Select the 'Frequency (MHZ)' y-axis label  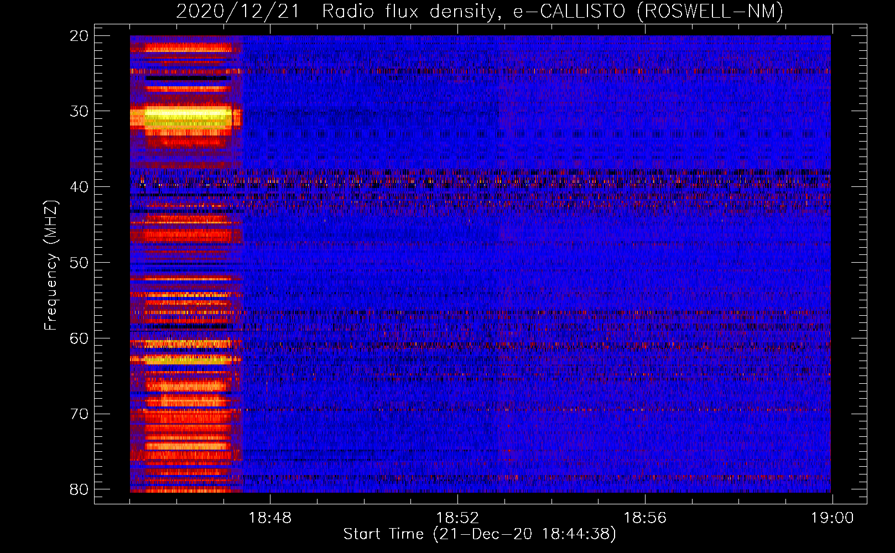pos(50,265)
